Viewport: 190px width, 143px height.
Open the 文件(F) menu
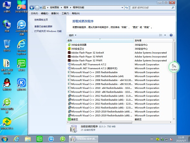(x=35, y=13)
